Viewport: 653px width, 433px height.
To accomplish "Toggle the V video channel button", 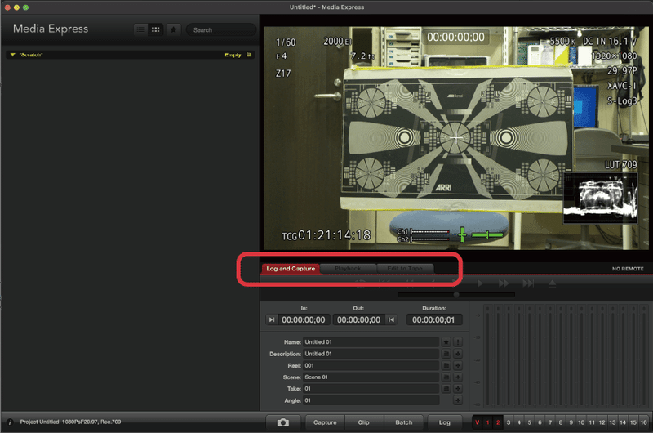I will pos(478,422).
